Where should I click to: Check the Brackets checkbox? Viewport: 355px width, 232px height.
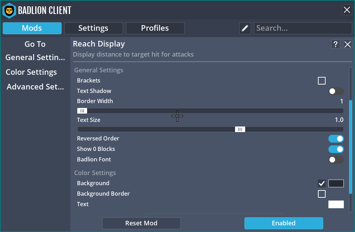click(322, 81)
